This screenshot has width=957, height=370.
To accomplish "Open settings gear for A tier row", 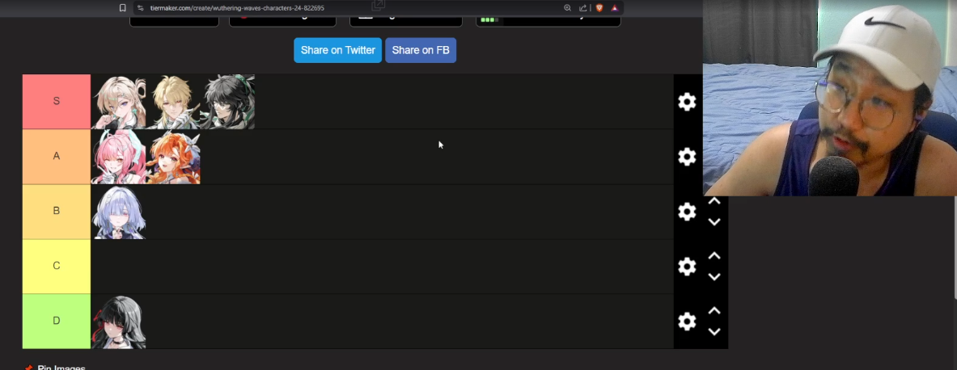I will 687,157.
